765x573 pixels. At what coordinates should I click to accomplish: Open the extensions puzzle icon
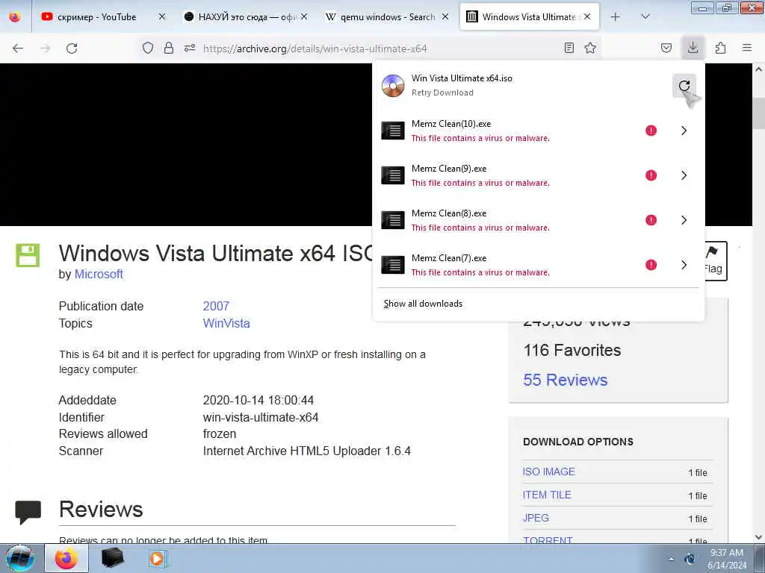(720, 48)
